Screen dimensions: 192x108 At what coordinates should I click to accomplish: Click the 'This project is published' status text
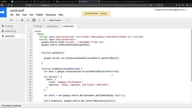(x=11, y=106)
